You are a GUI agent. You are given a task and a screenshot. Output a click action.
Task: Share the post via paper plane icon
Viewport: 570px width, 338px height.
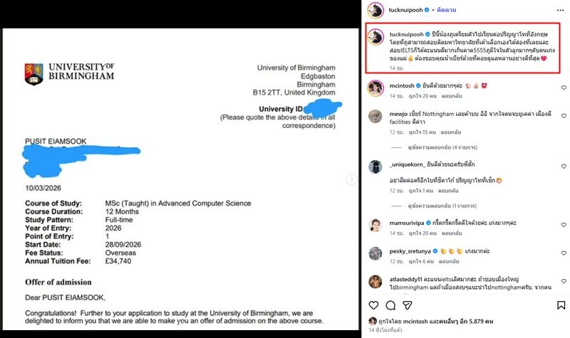coord(407,305)
